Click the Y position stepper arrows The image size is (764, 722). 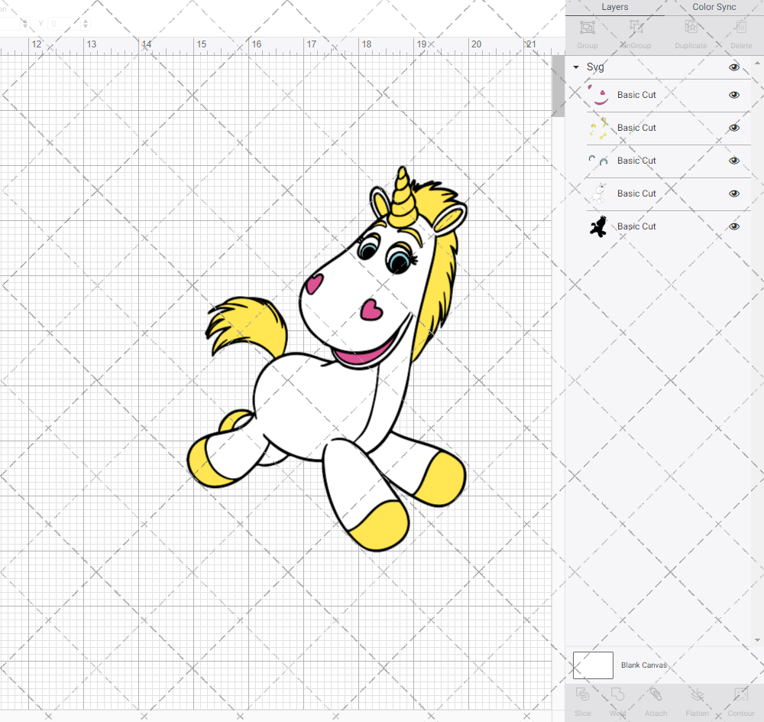[86, 24]
